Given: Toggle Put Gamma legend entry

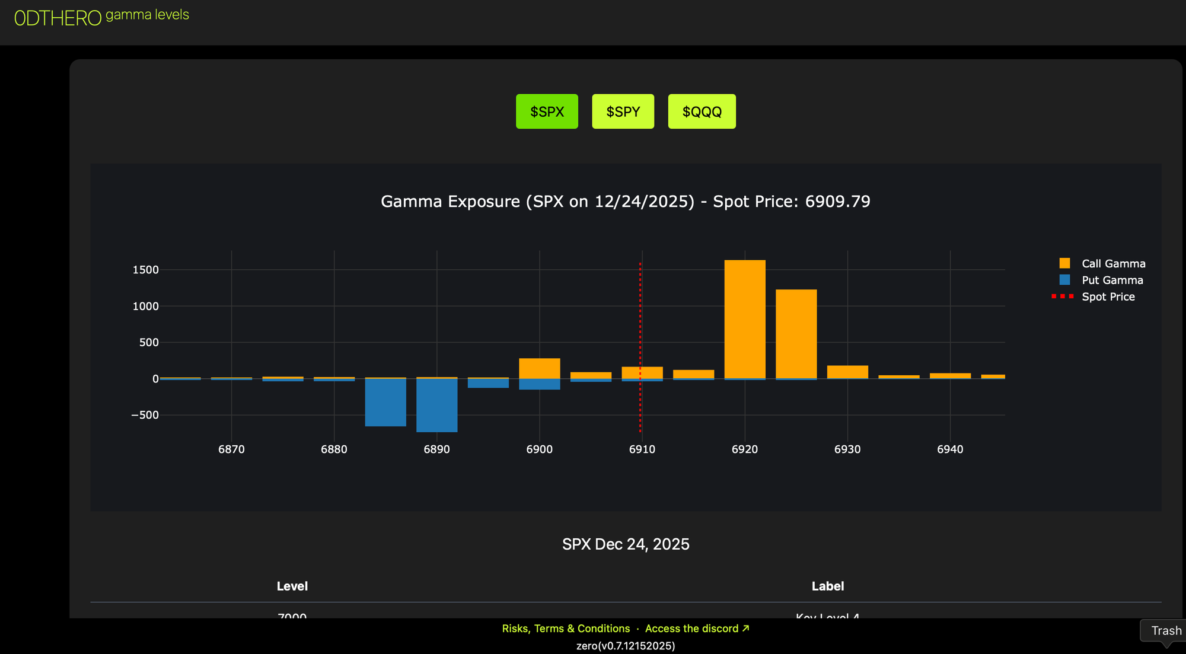Looking at the screenshot, I should point(1112,280).
